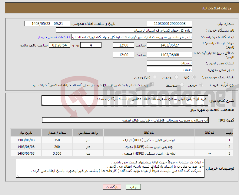239x195 pixels.
Task: Select row 3 item لوله پلی اتیلن سنگین صنعتی
Action: (149, 153)
